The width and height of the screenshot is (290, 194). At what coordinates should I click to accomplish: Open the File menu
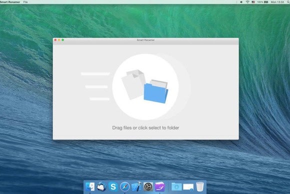[25, 2]
